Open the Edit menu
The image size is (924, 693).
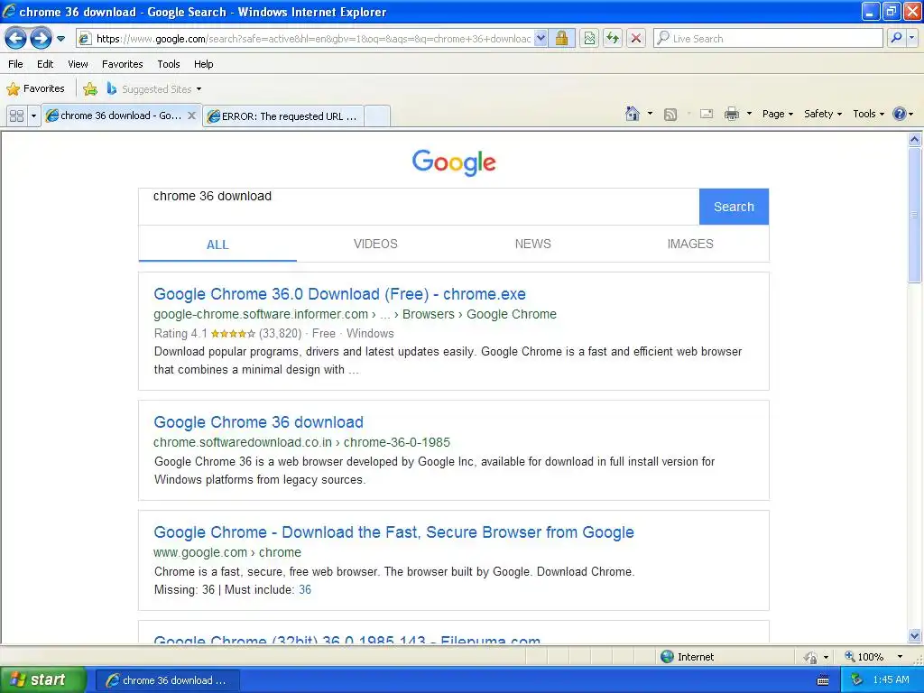[45, 64]
